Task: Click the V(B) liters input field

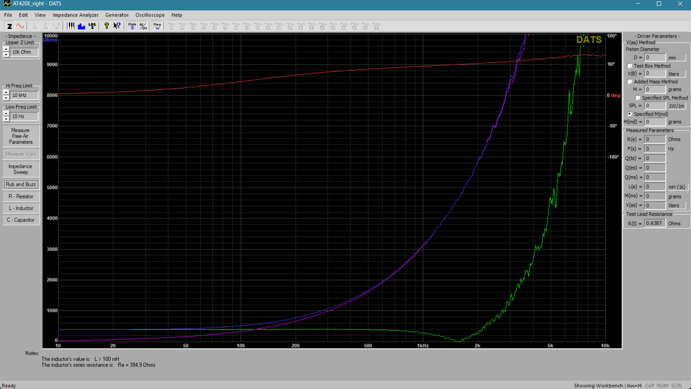Action: (655, 73)
